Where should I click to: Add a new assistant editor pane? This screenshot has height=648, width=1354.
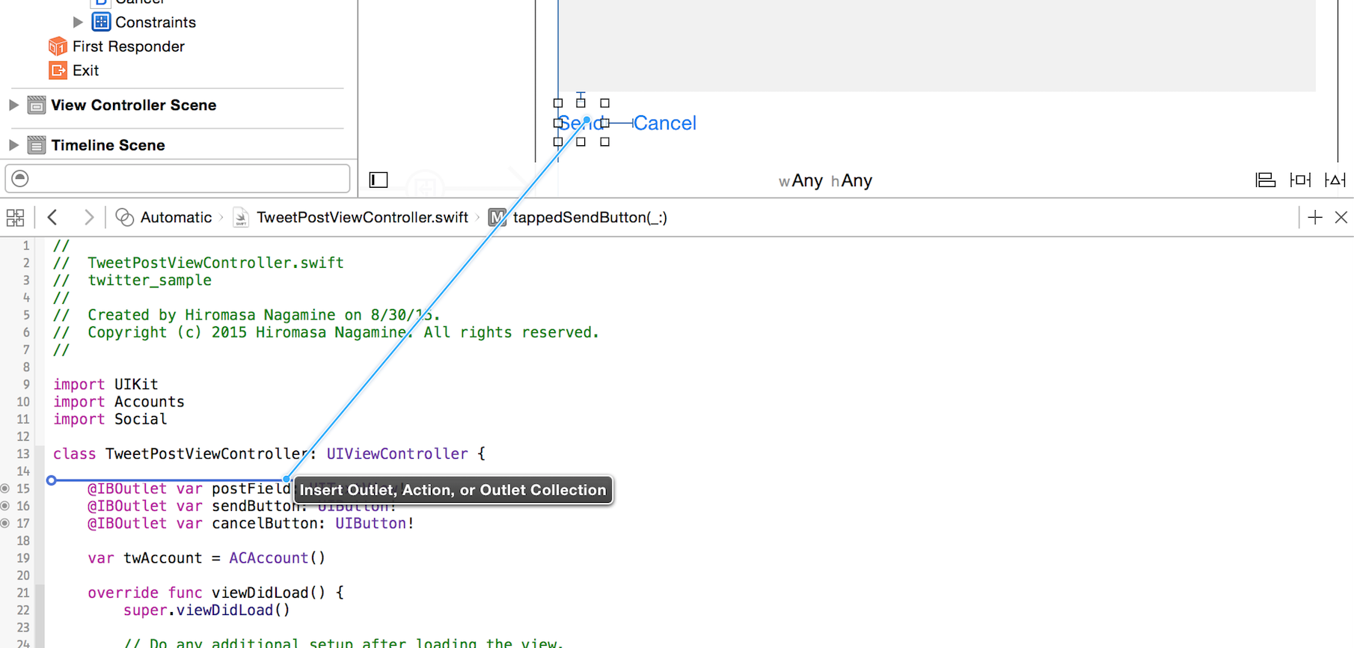pos(1315,217)
